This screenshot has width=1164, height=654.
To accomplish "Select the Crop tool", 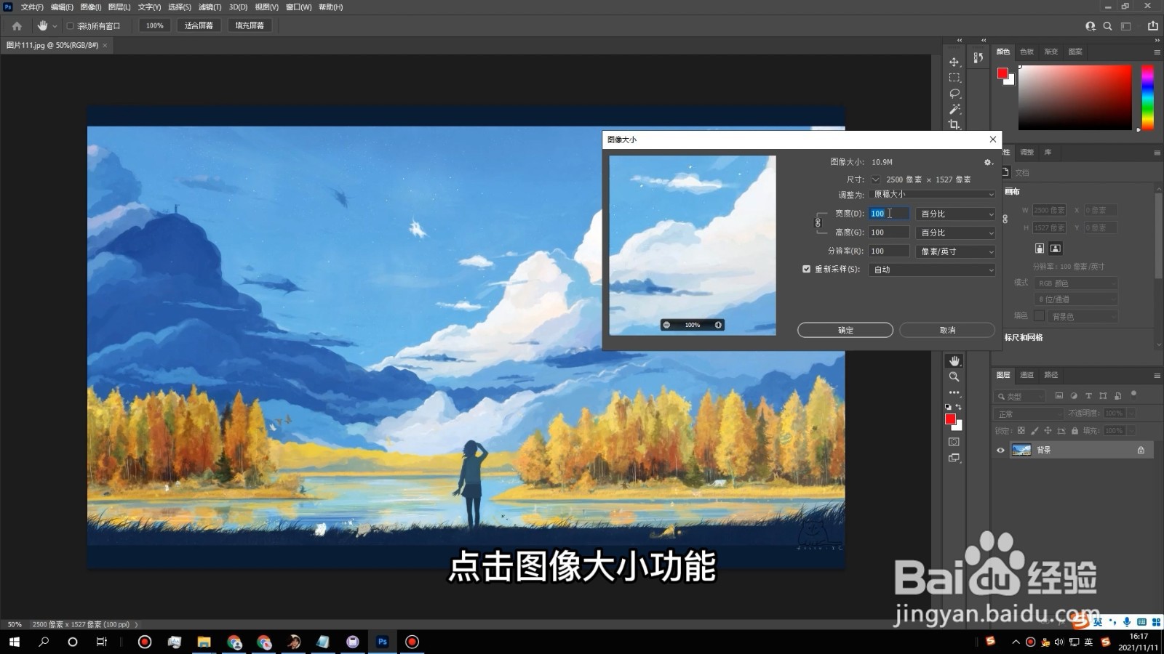I will pos(954,124).
